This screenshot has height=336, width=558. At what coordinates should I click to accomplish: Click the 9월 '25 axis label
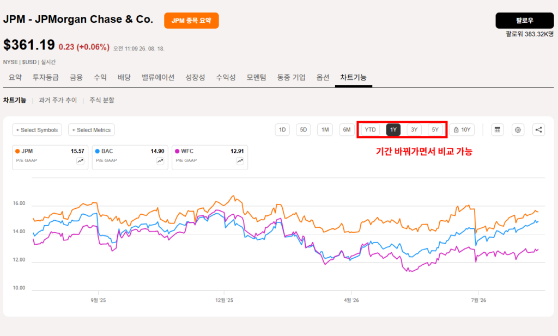pos(98,300)
